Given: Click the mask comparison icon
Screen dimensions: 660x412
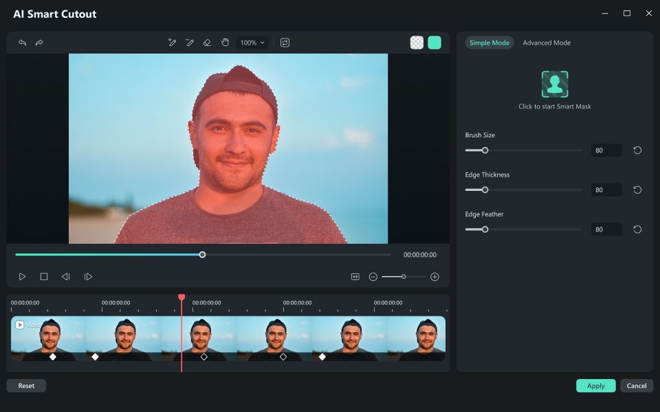Looking at the screenshot, I should pyautogui.click(x=285, y=42).
